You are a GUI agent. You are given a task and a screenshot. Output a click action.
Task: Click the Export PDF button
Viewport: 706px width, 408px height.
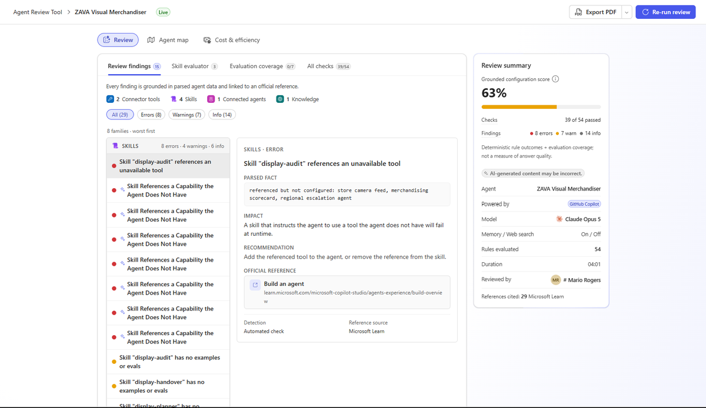(x=595, y=12)
